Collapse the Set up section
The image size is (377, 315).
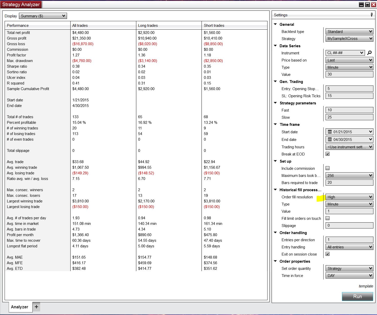[275, 161]
